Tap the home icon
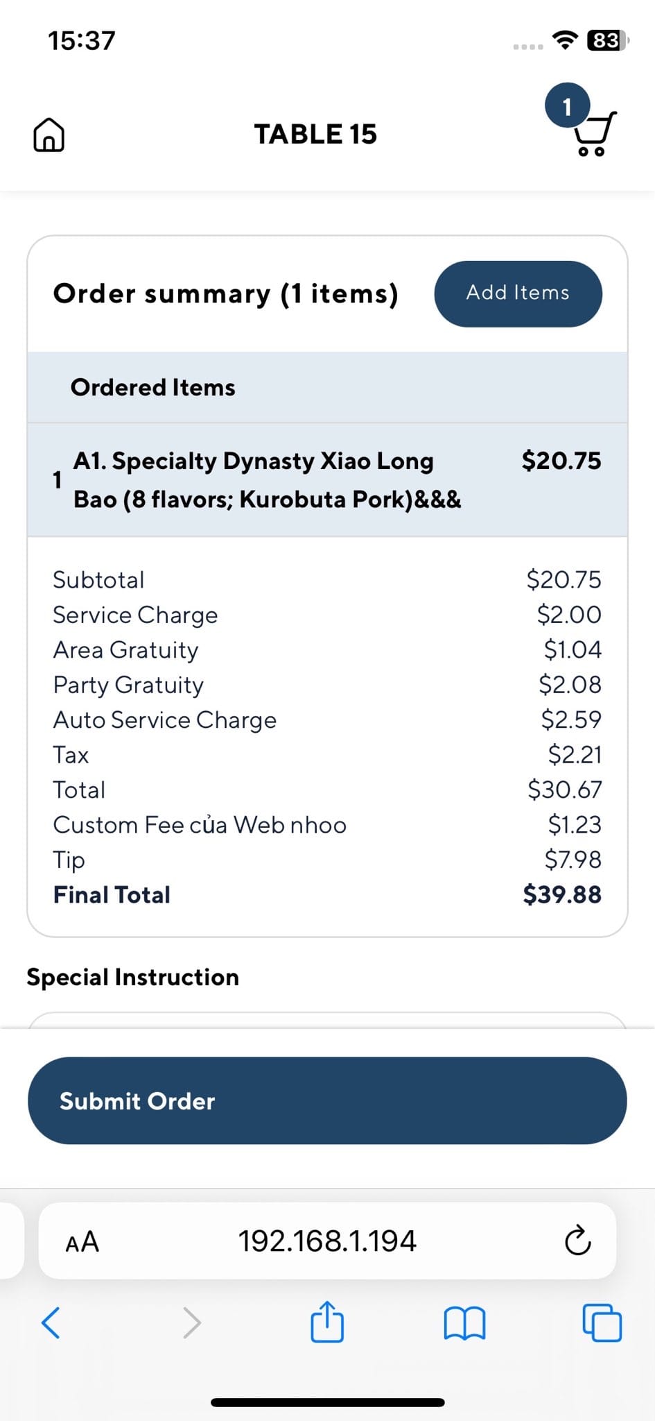This screenshot has width=655, height=1421. click(49, 135)
